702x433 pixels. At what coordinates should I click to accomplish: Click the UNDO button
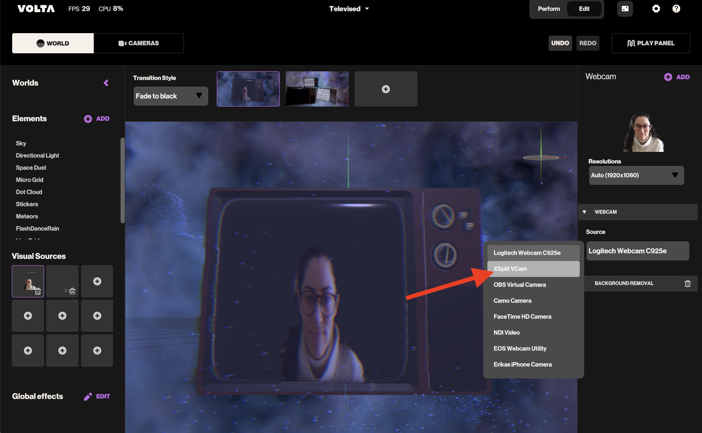(x=560, y=43)
